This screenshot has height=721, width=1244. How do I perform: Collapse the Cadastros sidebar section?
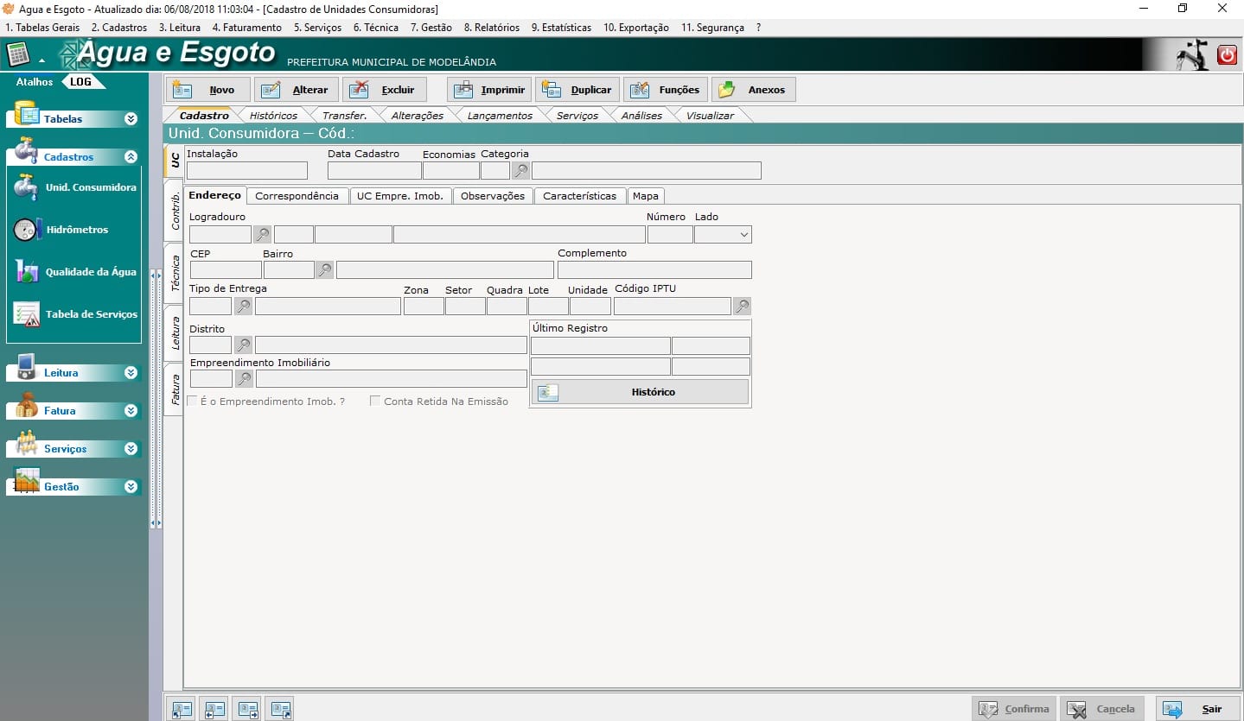coord(131,157)
